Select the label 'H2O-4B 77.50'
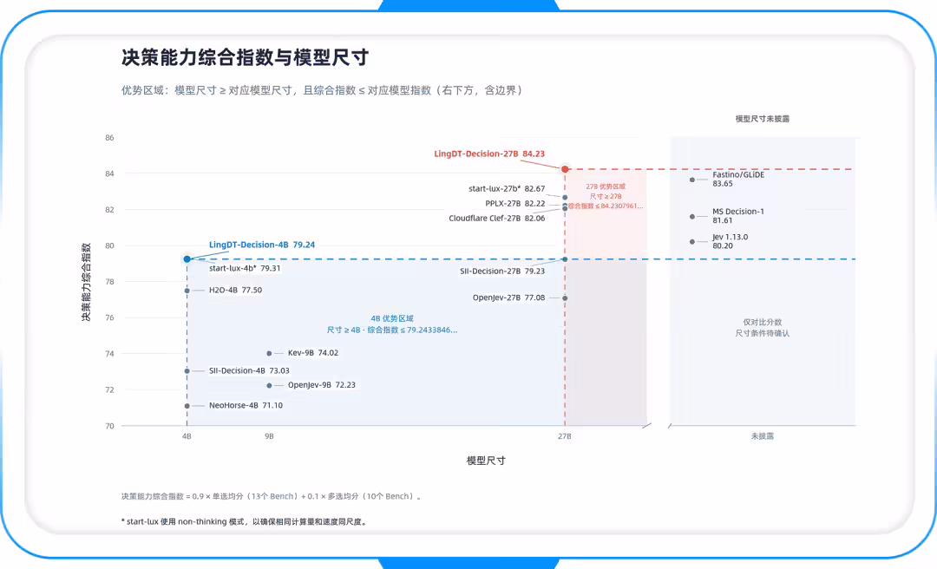Viewport: 937px width, 569px height. click(235, 290)
